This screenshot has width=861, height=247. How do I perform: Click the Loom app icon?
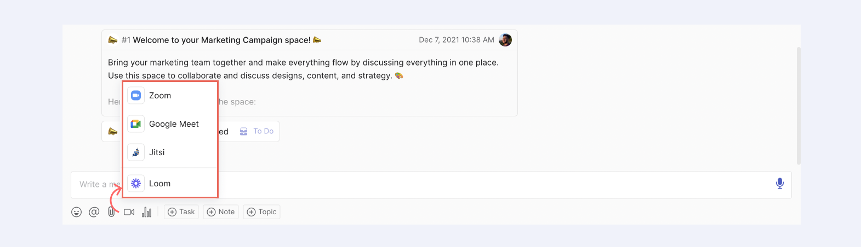coord(136,184)
